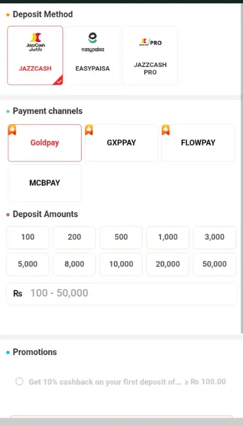Viewport: 243px width, 426px height.
Task: Click the thumbs-up badge on GXPPAY
Action: tap(89, 130)
